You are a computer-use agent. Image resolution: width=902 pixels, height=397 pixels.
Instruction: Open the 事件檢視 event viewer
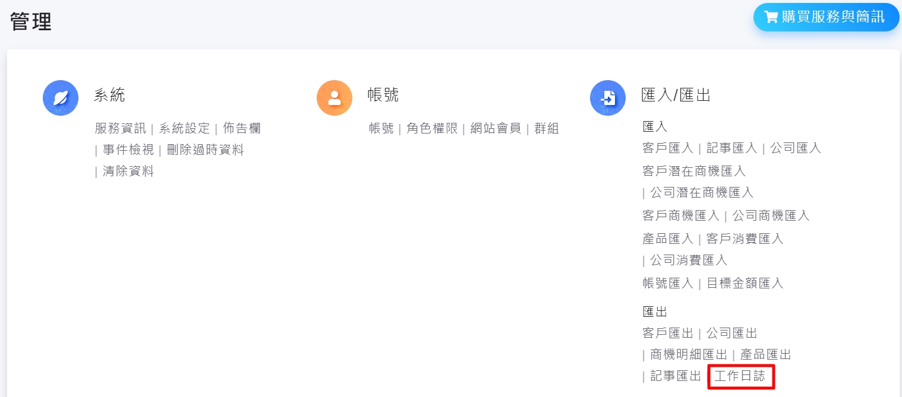[128, 150]
